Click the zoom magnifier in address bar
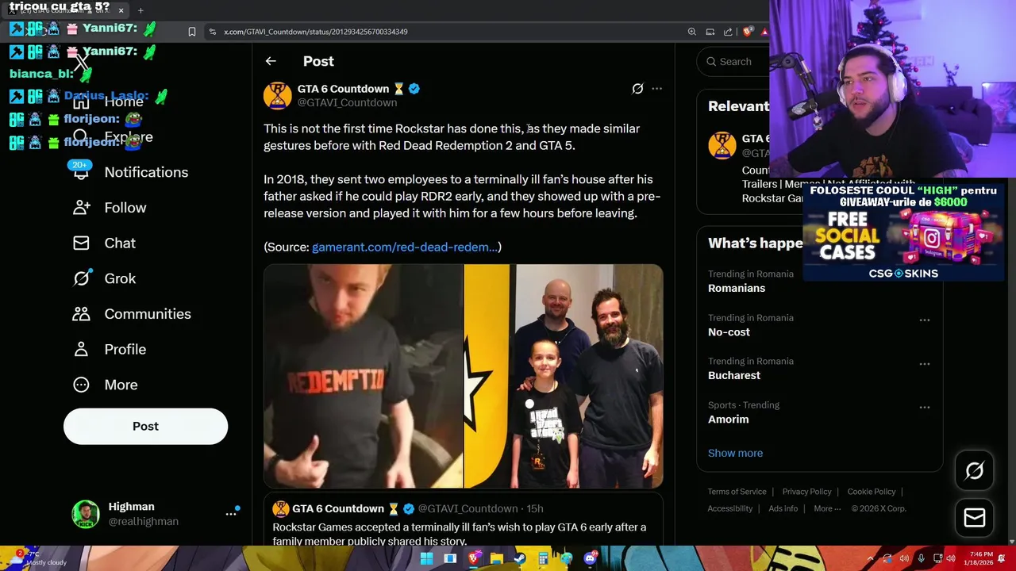This screenshot has height=571, width=1016. (x=692, y=32)
